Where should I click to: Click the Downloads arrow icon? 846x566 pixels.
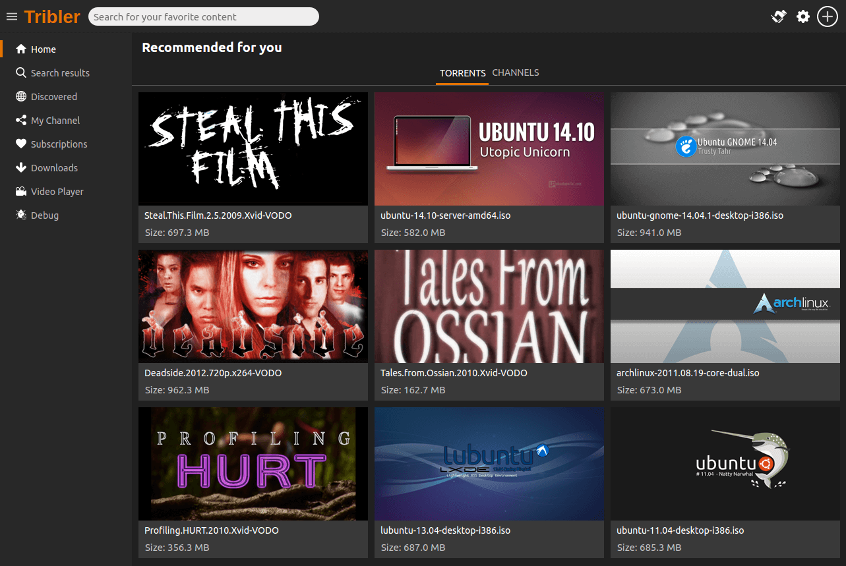[x=21, y=168]
